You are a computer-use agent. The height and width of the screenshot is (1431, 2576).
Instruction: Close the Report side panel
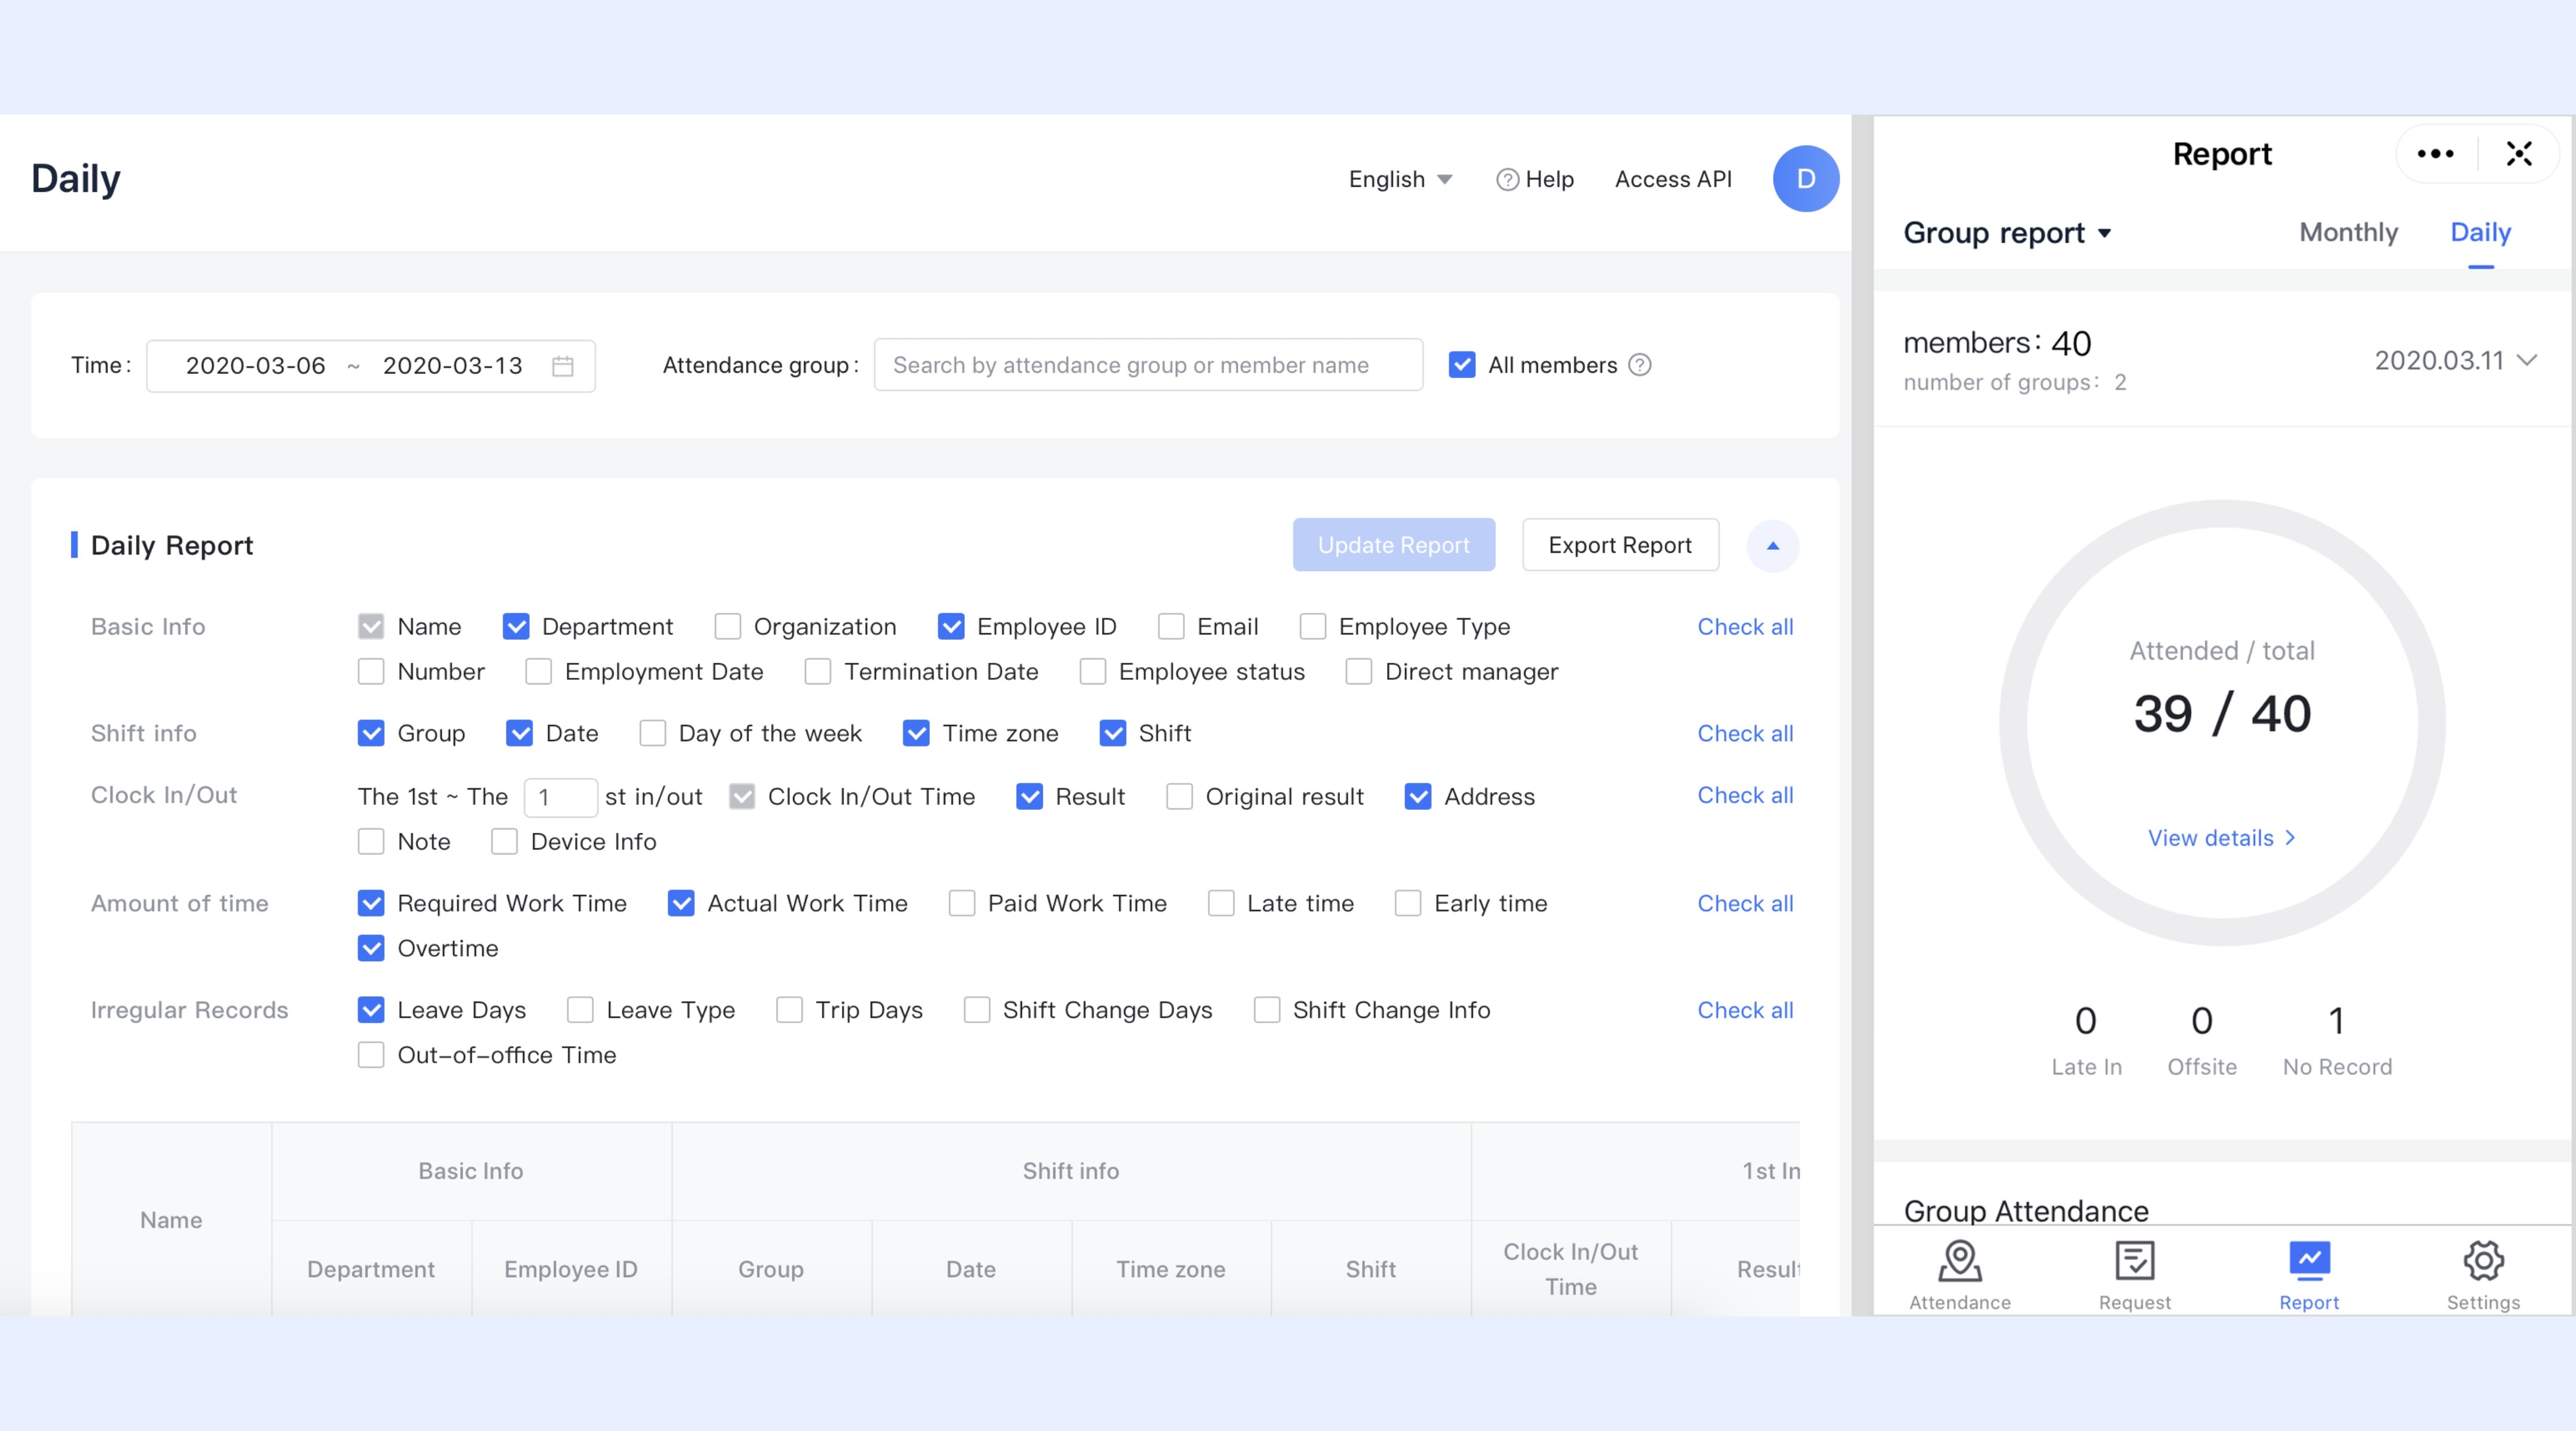tap(2519, 154)
